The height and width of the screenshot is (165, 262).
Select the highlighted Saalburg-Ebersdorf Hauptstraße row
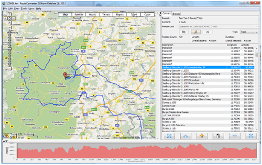pyautogui.click(x=208, y=67)
